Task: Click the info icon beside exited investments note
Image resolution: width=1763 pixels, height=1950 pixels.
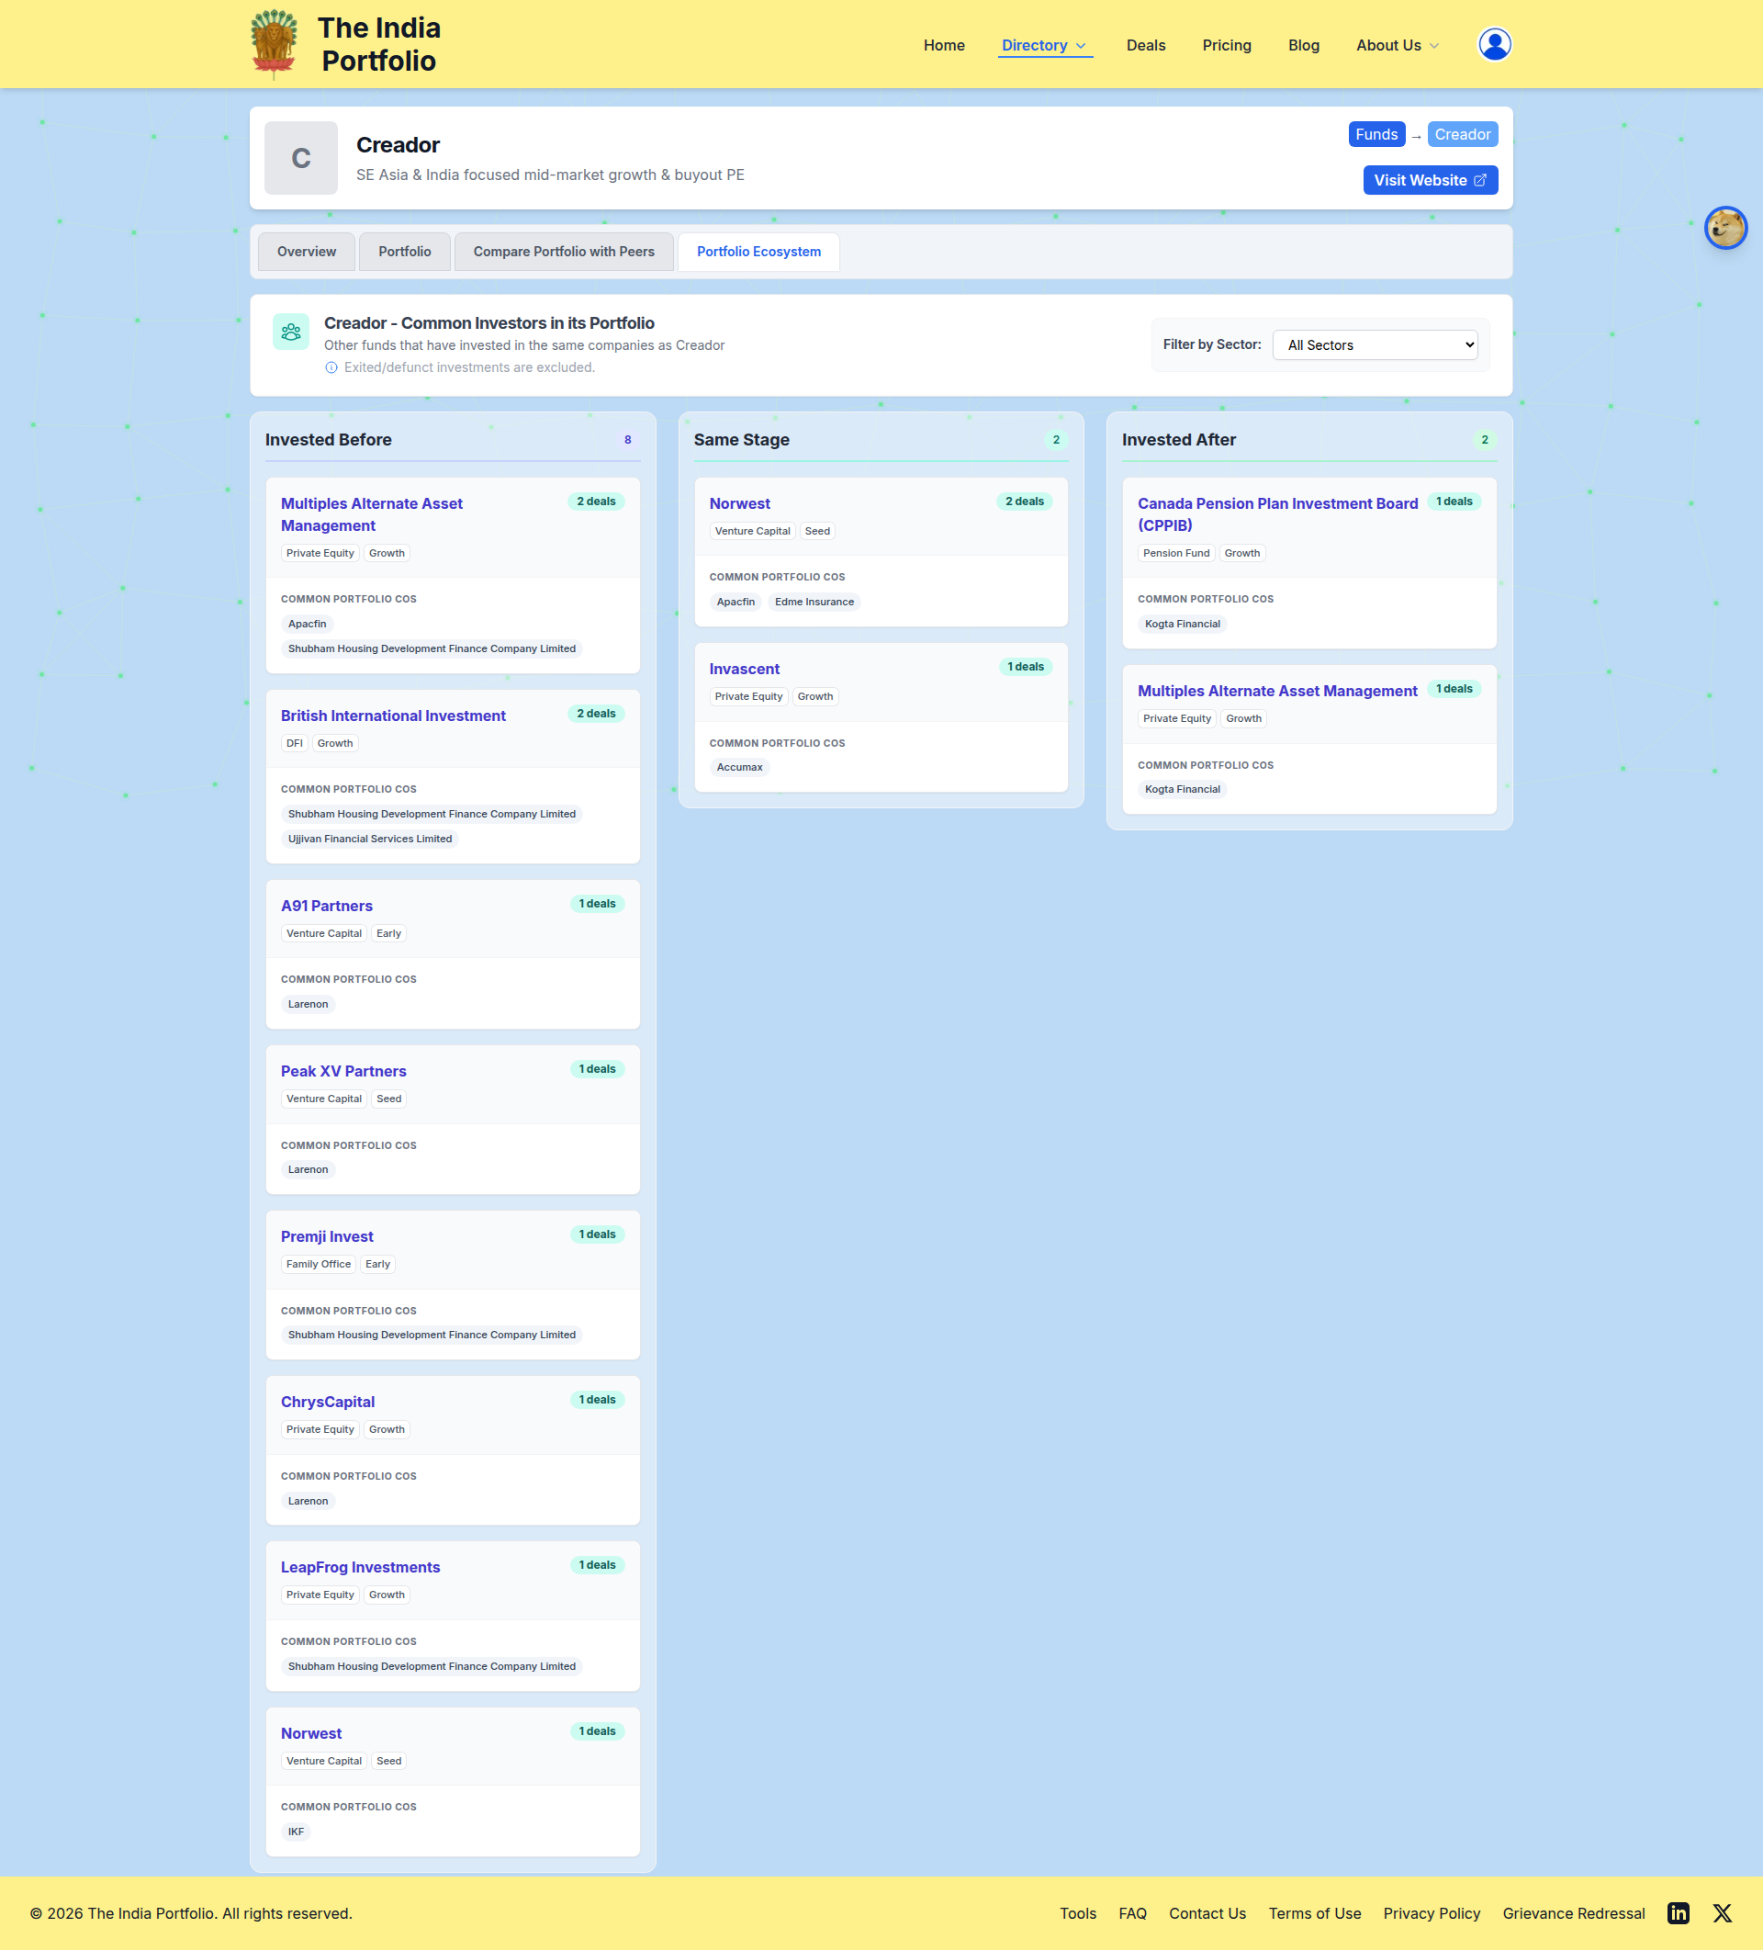Action: click(331, 367)
